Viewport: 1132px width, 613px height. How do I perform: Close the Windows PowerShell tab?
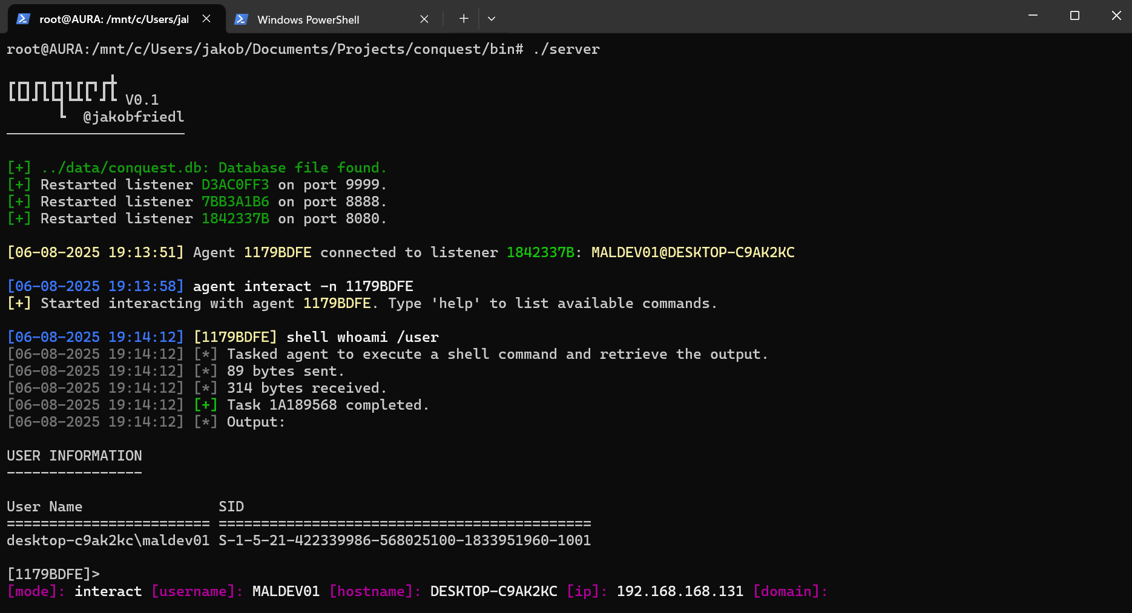[x=424, y=19]
